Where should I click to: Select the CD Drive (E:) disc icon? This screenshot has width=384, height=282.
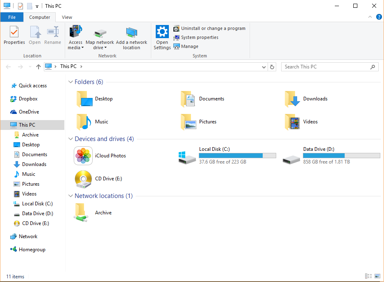click(x=83, y=179)
